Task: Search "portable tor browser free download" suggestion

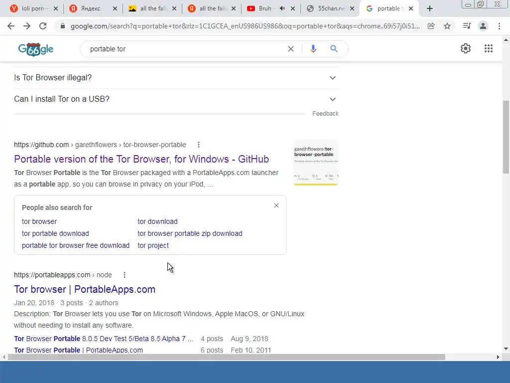Action: [76, 245]
